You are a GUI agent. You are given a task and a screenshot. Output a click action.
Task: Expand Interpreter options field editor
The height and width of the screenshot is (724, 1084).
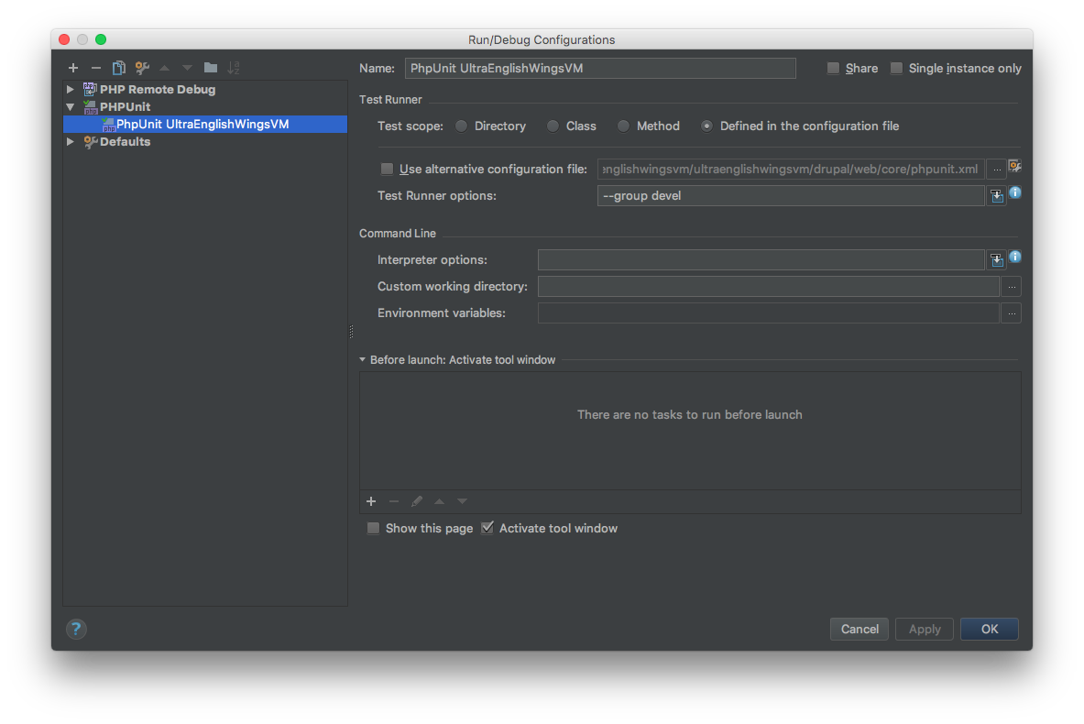(x=996, y=260)
